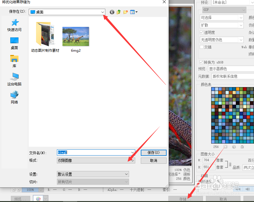Expand the 文件名 dropdown arrow
Screen dimensions: 254x202
133,152
